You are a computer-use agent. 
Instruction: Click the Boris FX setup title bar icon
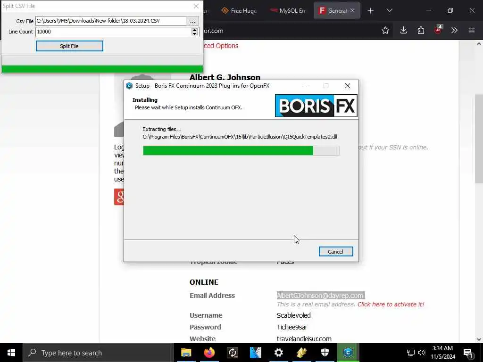(129, 86)
